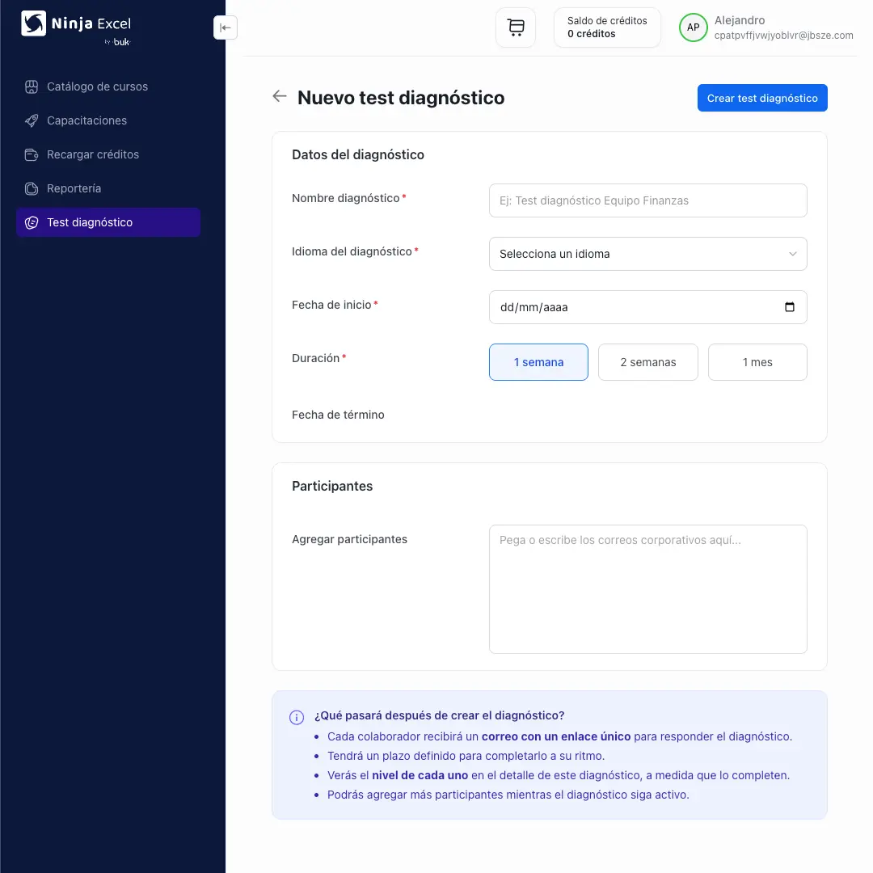
Task: Click the info icon in the blue notice
Action: point(297,717)
